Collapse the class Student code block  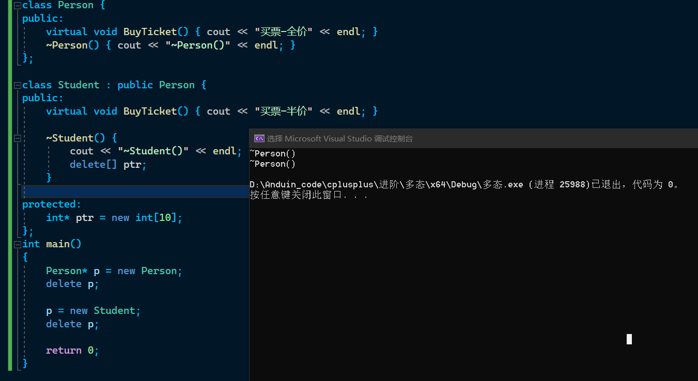18,85
